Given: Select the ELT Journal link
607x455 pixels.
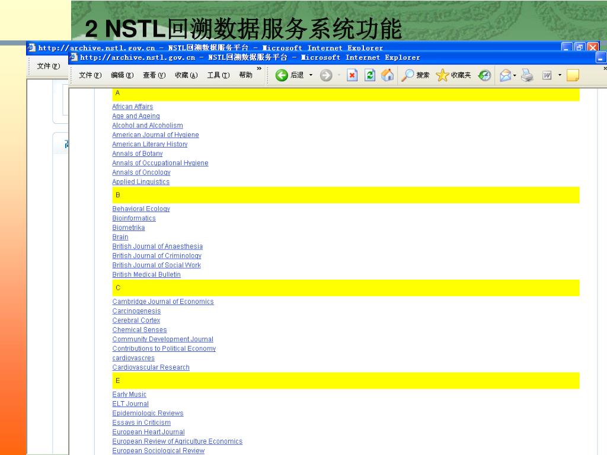Looking at the screenshot, I should [x=130, y=404].
